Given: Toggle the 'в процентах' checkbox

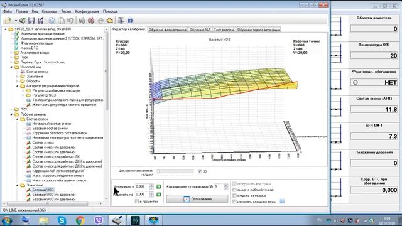Looking at the screenshot, I should 137,202.
